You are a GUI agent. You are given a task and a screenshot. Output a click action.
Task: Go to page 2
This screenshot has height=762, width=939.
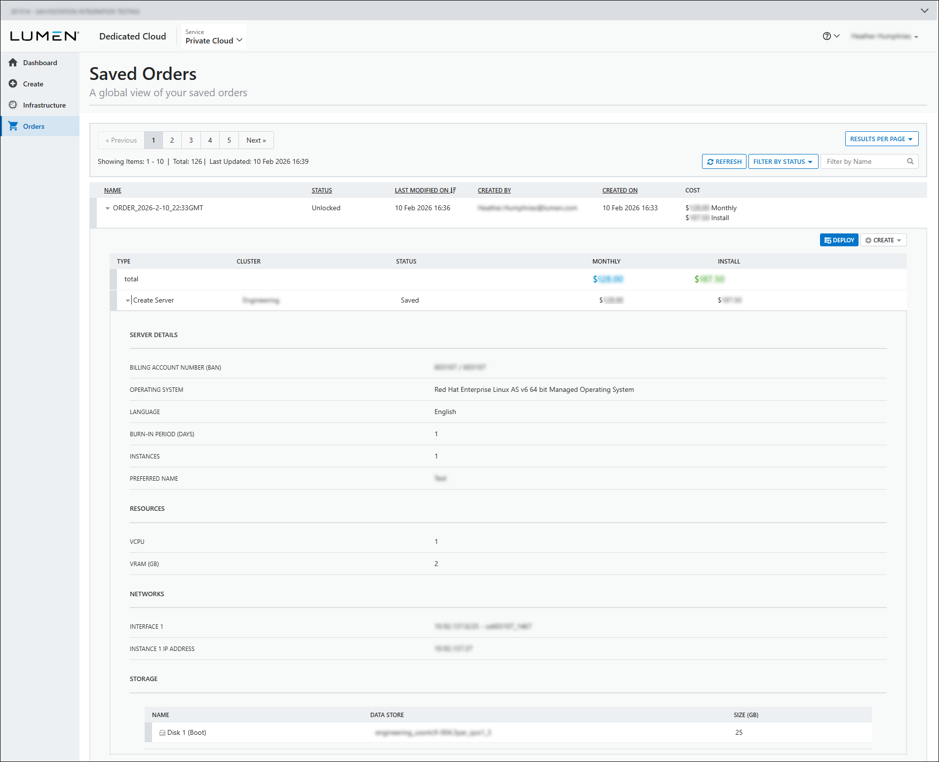pos(172,141)
